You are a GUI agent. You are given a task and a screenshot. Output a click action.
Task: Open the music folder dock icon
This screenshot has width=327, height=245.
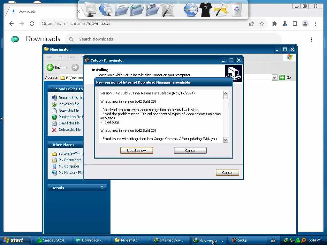tap(137, 10)
